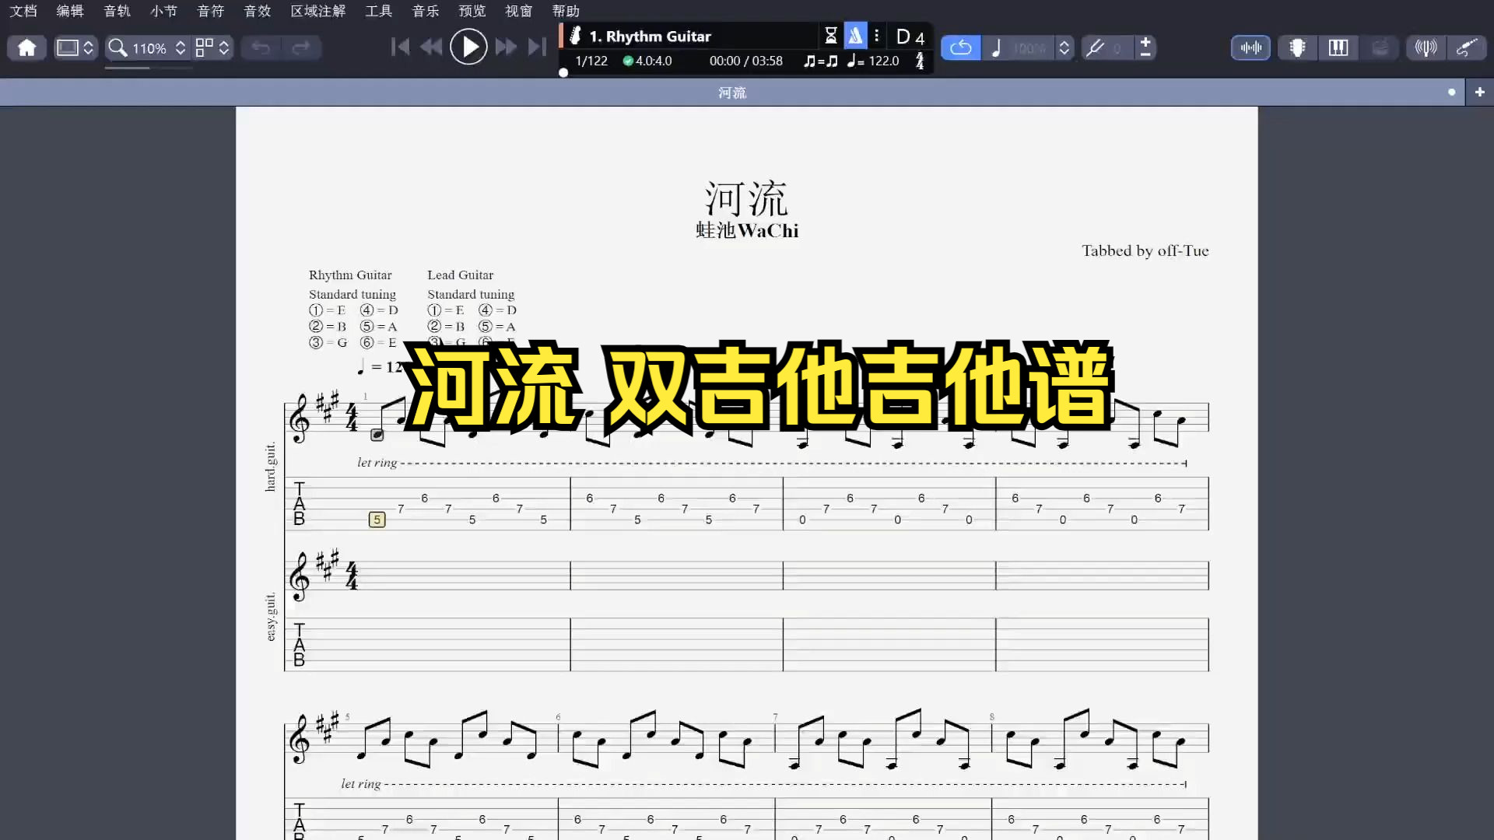Toggle the metronome icon
The image size is (1494, 840).
point(855,36)
